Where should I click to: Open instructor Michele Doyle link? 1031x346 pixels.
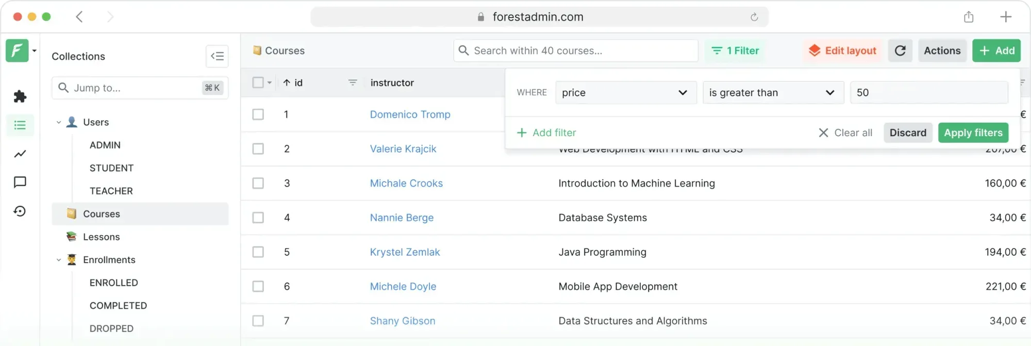pyautogui.click(x=403, y=286)
